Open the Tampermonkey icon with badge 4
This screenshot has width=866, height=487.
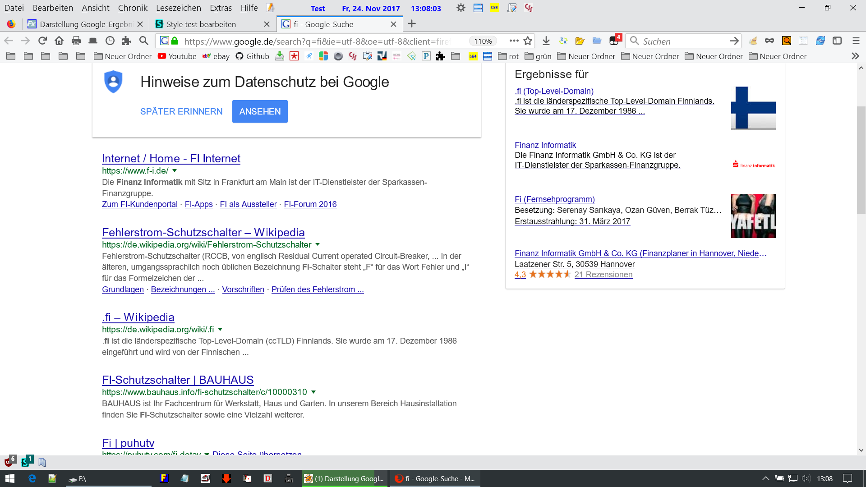(x=614, y=41)
